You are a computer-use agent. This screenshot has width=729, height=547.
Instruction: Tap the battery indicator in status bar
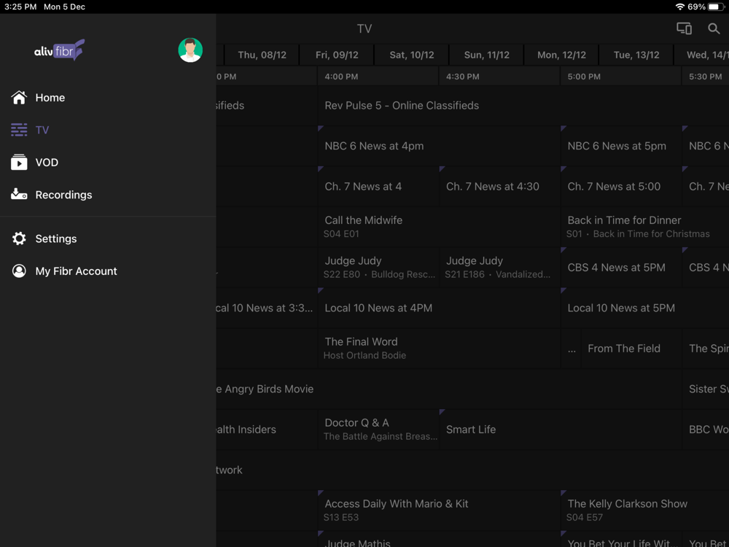click(x=716, y=7)
